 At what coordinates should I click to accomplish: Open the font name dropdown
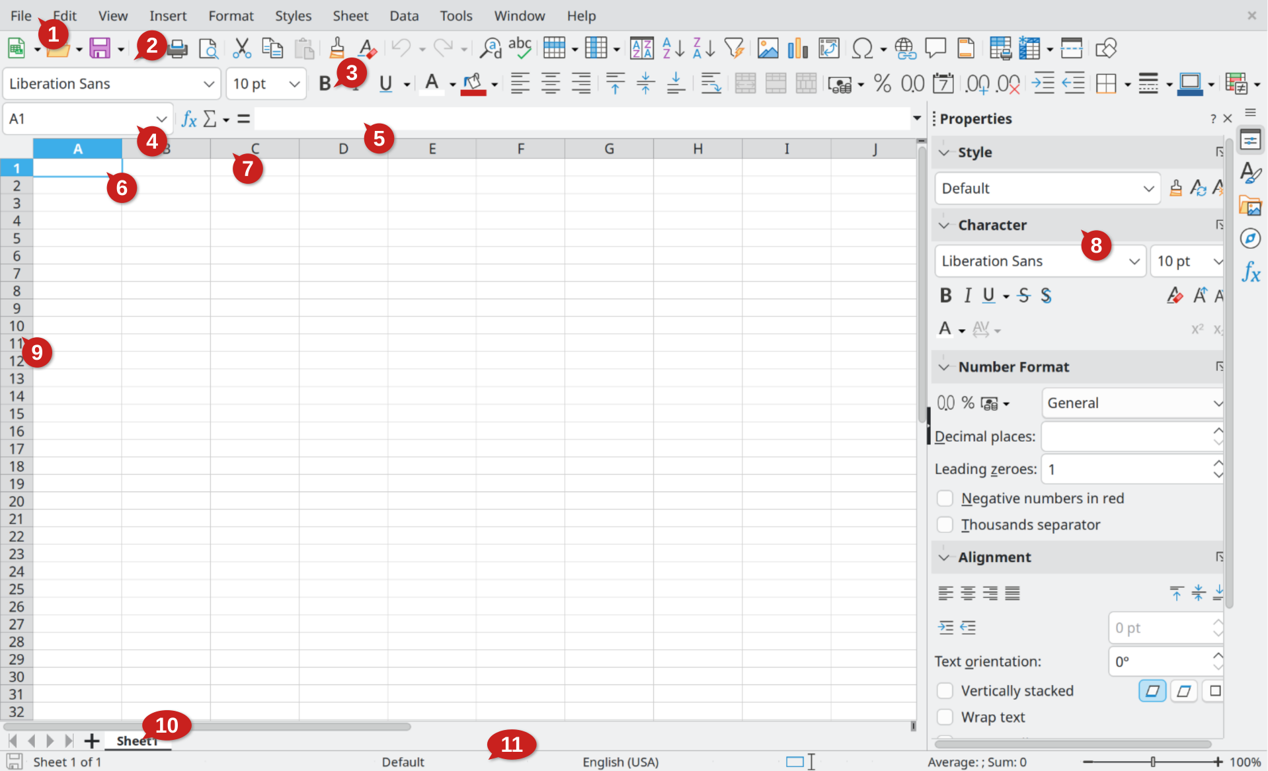[1135, 261]
